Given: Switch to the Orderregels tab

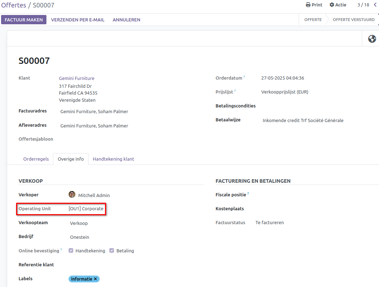Looking at the screenshot, I should (36, 159).
